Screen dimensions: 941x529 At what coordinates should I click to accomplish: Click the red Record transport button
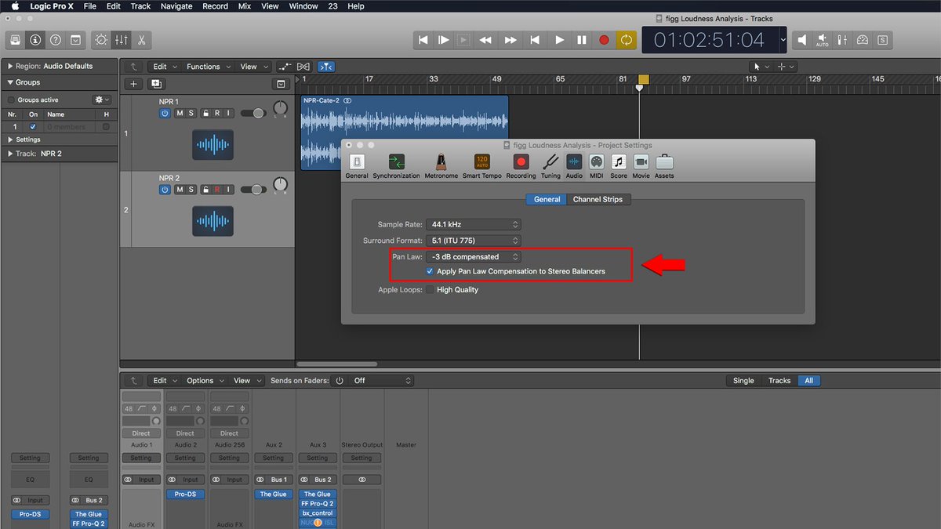604,40
